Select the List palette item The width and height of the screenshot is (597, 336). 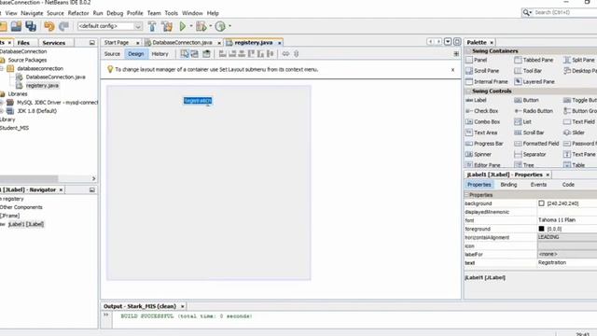(522, 121)
